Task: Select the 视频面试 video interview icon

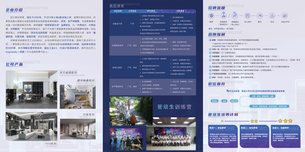Action: pyautogui.click(x=235, y=16)
